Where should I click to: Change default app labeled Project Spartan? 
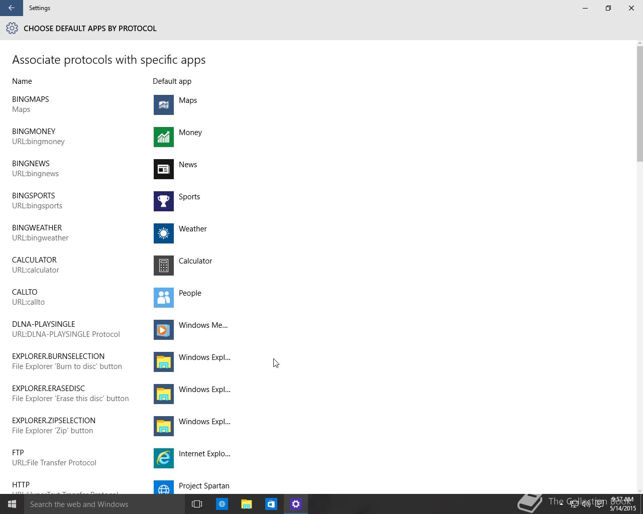[x=204, y=486]
